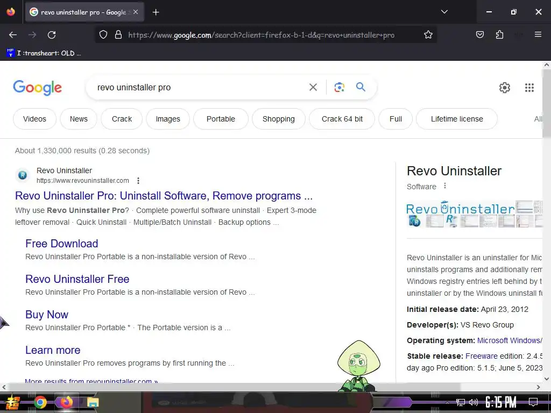551x413 pixels.
Task: Open More results from revouninstaller.com
Action: coord(91,381)
